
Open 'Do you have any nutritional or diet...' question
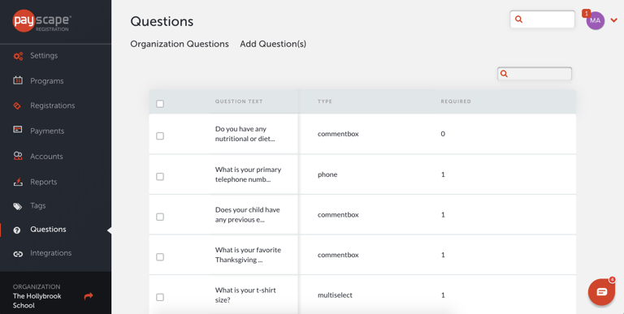click(x=245, y=134)
